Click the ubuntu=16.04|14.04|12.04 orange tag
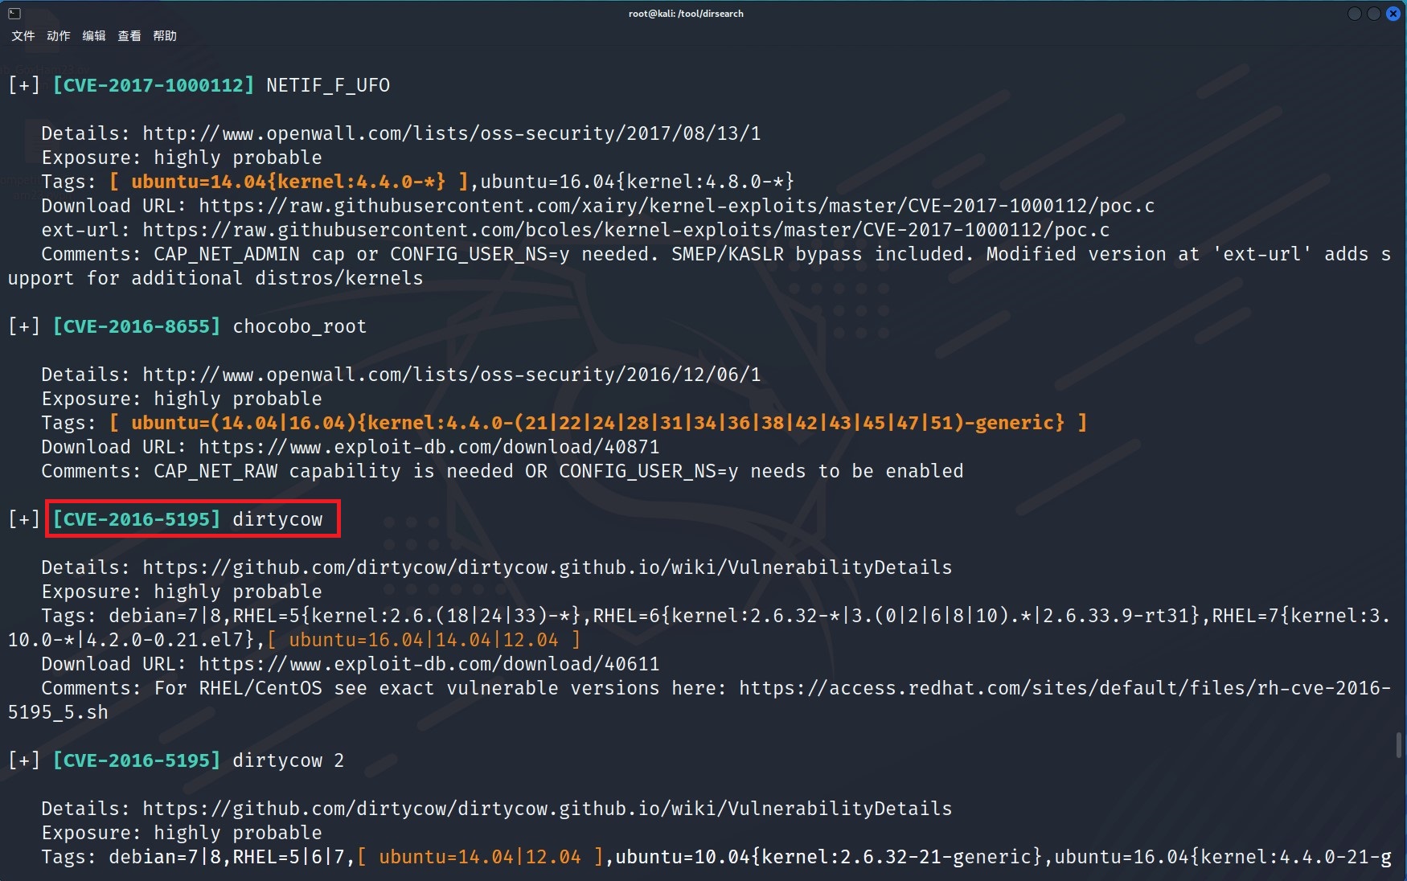1407x881 pixels. (x=424, y=640)
